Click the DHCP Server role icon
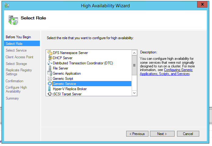The width and height of the screenshot is (212, 146). 50,58
